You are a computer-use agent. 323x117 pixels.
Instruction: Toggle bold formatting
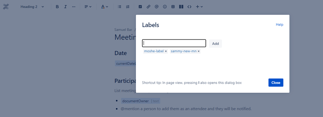pyautogui.click(x=57, y=6)
